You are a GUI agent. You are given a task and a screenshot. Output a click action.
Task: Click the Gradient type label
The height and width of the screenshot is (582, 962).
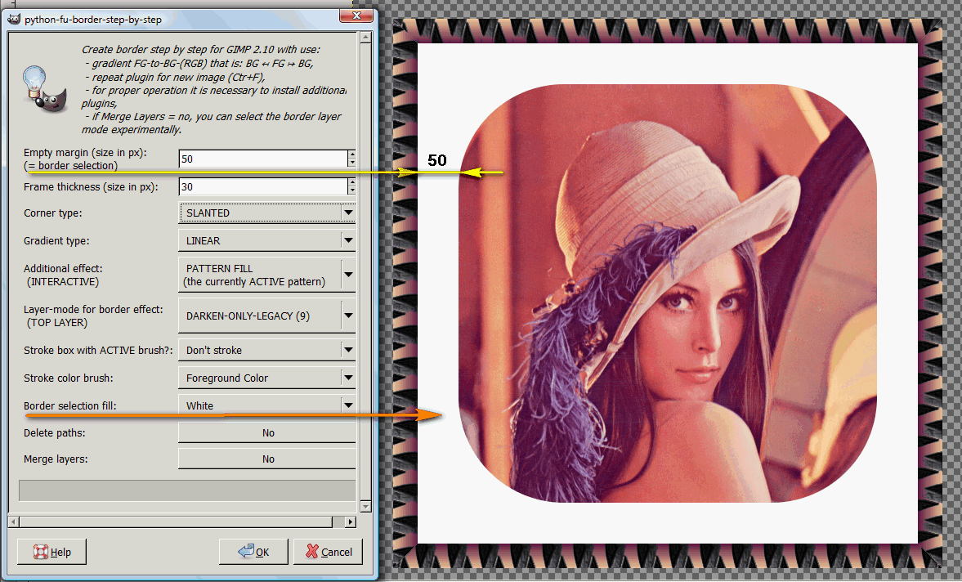tap(56, 240)
